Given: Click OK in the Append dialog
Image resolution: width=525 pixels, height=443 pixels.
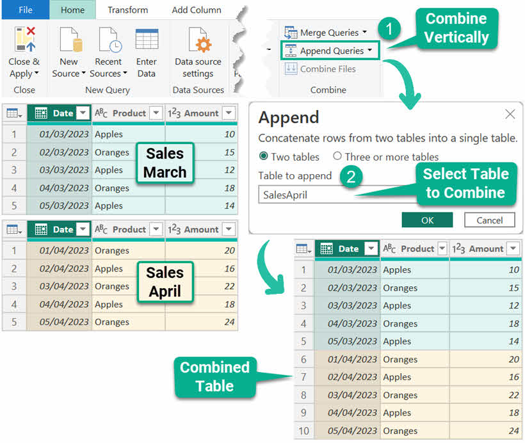Looking at the screenshot, I should coord(427,220).
